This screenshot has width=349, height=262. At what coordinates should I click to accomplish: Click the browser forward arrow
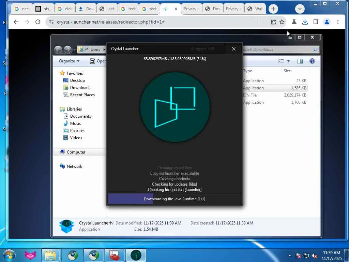point(27,22)
